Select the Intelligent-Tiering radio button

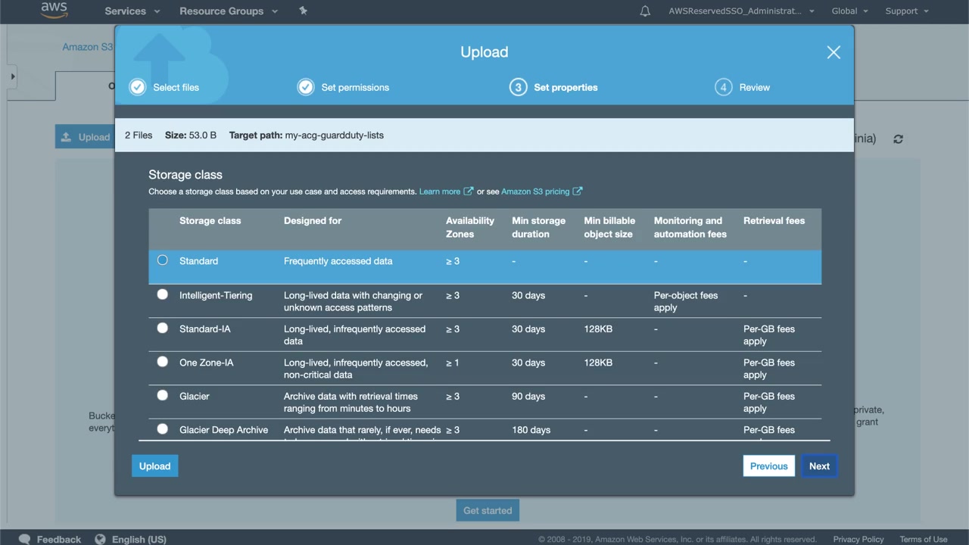tap(162, 294)
